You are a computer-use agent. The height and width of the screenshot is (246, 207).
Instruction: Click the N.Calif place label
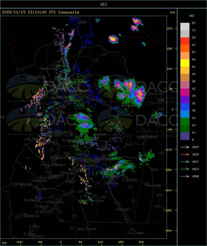86,76
